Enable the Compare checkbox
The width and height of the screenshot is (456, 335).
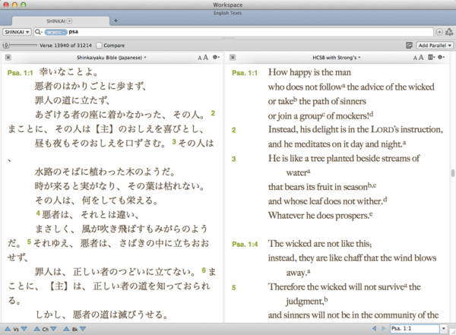[99, 46]
